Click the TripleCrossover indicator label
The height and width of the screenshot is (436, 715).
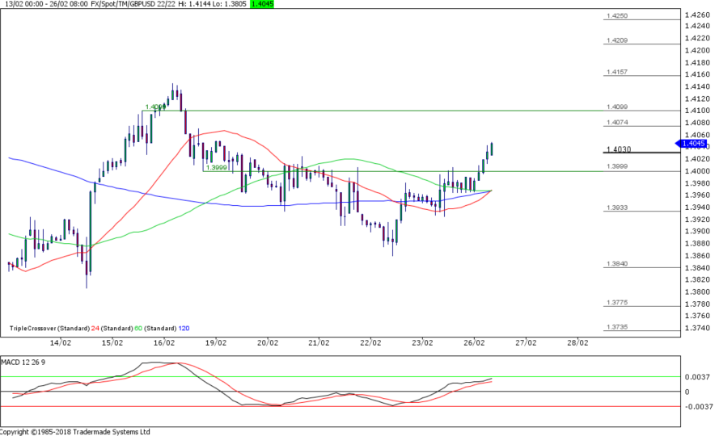(x=33, y=329)
